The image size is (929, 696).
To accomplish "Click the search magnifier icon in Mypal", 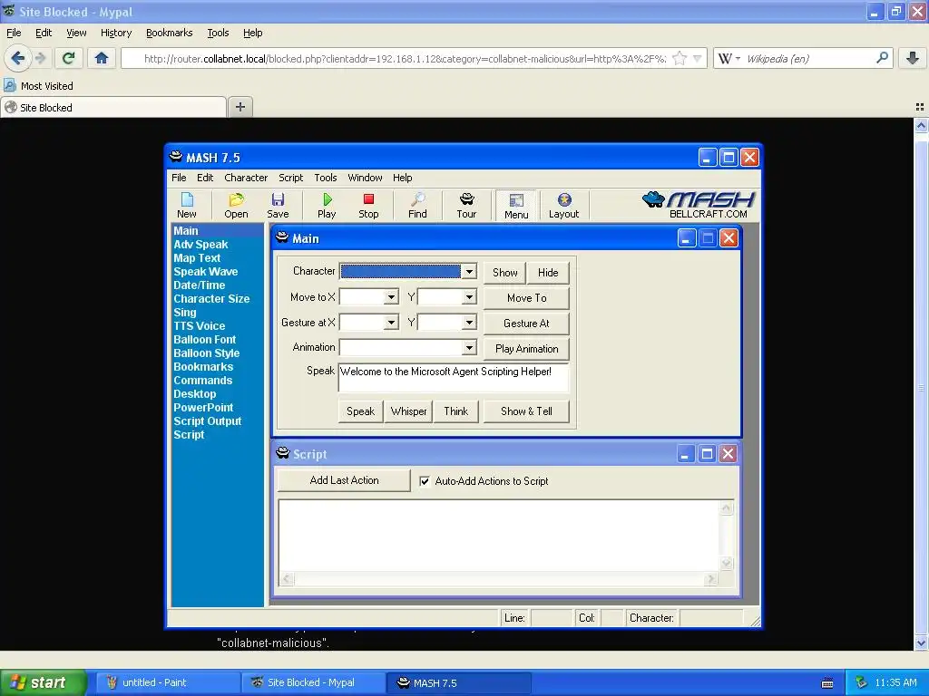I will click(x=882, y=58).
